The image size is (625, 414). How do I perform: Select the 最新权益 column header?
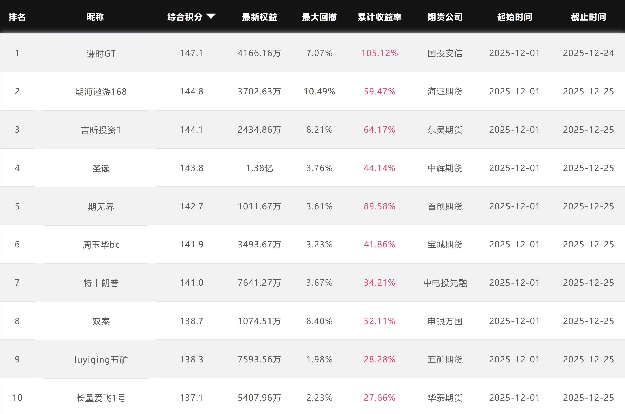coord(259,17)
